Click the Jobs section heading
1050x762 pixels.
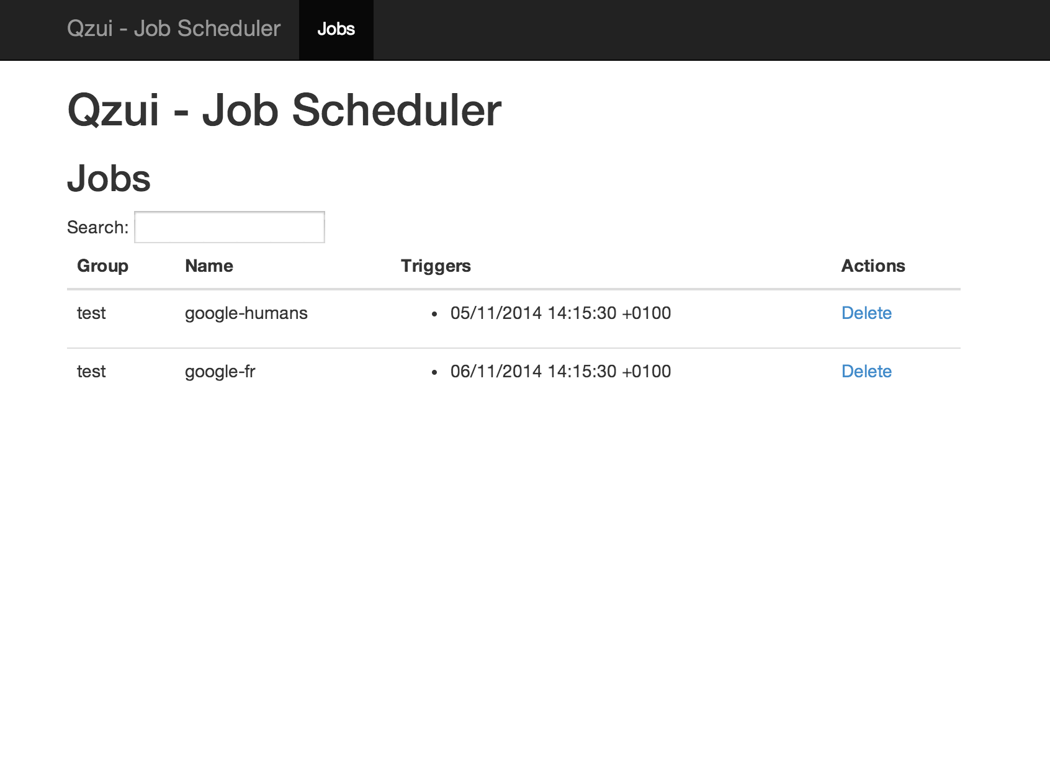coord(109,179)
